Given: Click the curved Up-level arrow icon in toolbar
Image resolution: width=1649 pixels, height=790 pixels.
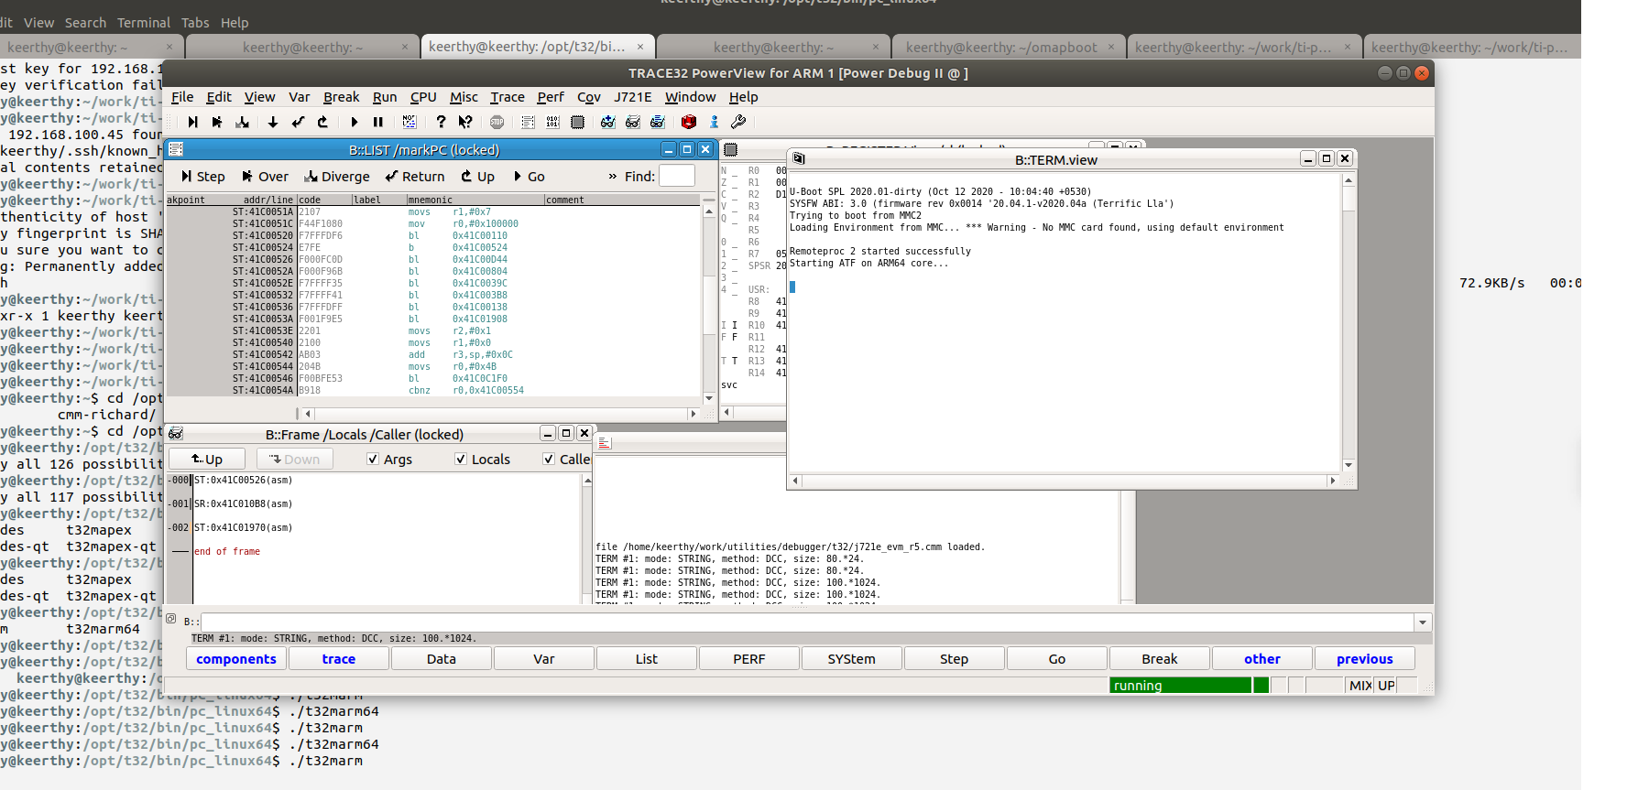Looking at the screenshot, I should point(322,122).
